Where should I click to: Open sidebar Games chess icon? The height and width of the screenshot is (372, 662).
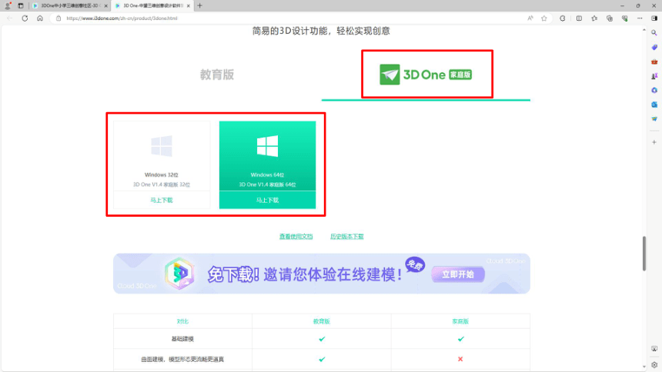pos(654,76)
